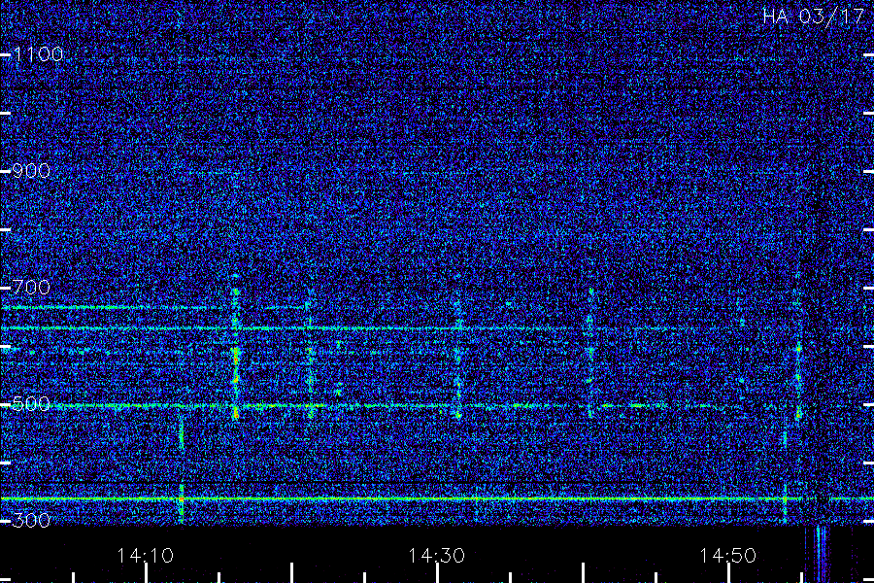Click the 700 frequency axis label
874x583 pixels.
31,288
